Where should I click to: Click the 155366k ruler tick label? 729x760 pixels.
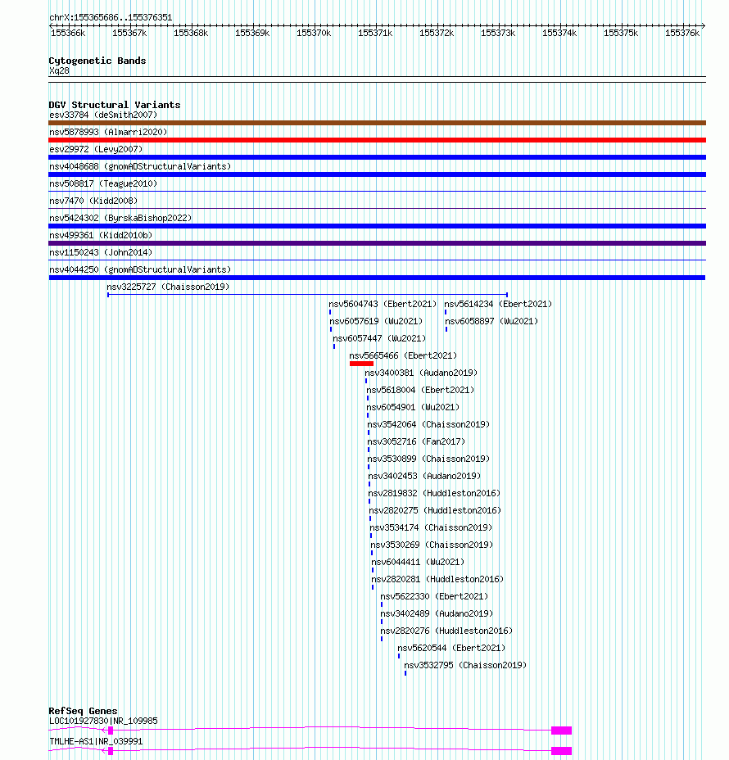[68, 33]
